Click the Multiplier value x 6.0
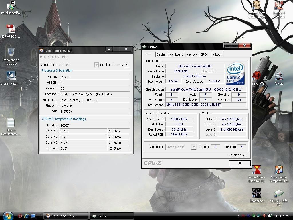Screen dimensions: 293x220 [179, 124]
